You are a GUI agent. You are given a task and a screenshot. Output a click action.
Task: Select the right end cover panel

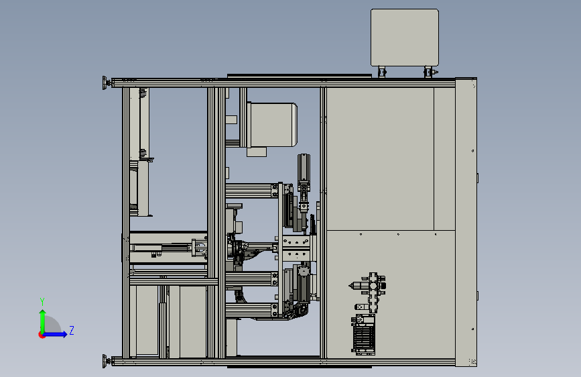(466, 222)
